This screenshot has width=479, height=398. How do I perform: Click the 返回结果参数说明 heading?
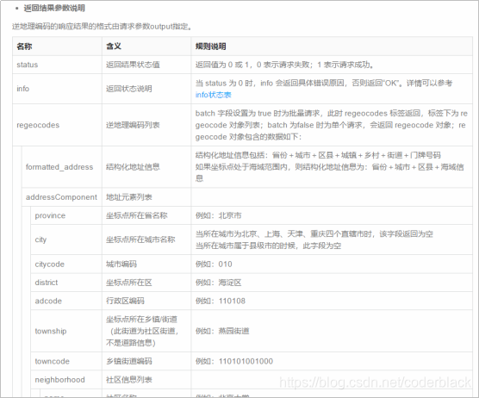(54, 9)
